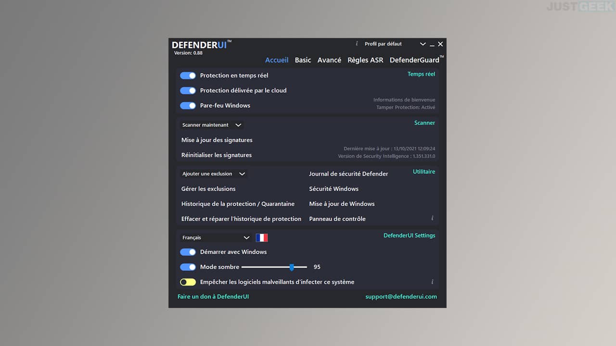
Task: Click Informations de bienvenue
Action: click(404, 100)
